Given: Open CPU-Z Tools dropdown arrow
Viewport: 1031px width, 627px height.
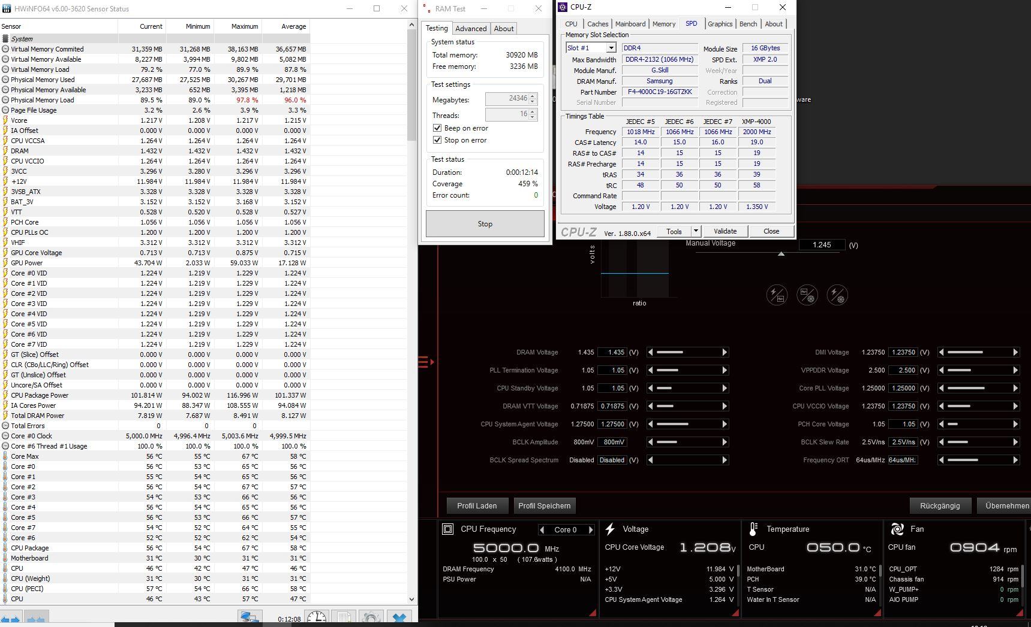Looking at the screenshot, I should tap(696, 231).
